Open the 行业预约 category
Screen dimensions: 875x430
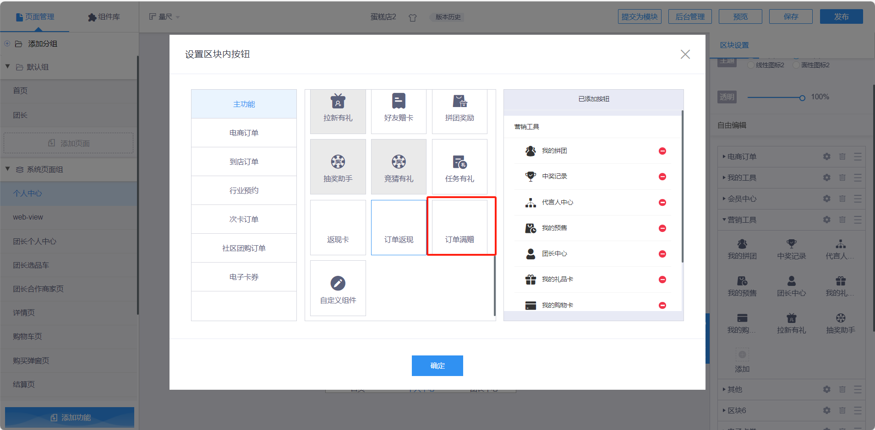244,191
